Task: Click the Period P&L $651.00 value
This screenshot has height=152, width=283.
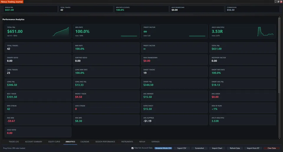Action: pyautogui.click(x=9, y=10)
